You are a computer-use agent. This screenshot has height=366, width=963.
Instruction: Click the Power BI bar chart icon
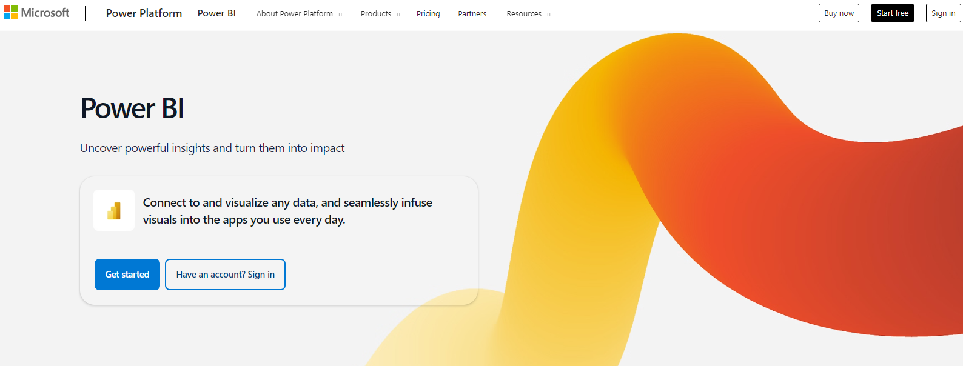pyautogui.click(x=114, y=210)
